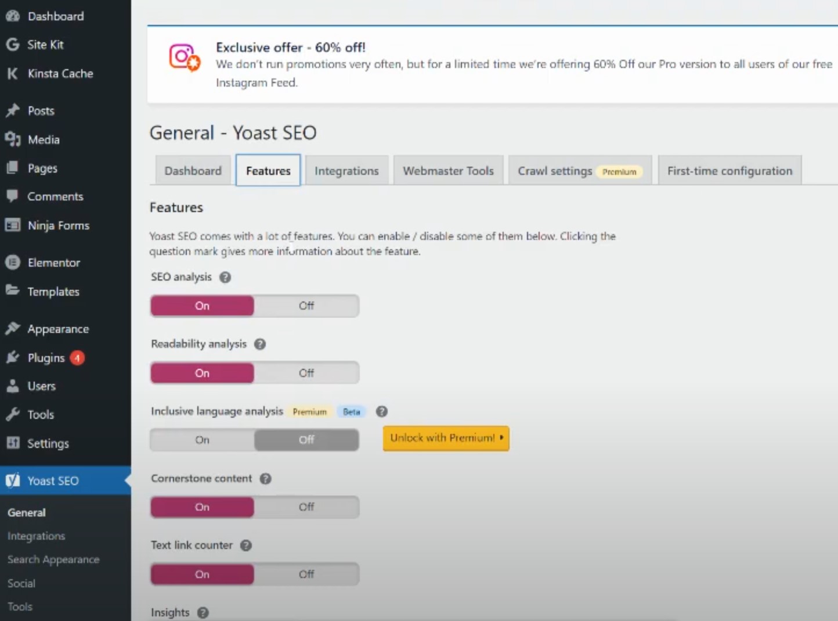The width and height of the screenshot is (838, 621).
Task: Open Inclusive language analysis help icon
Action: click(381, 411)
